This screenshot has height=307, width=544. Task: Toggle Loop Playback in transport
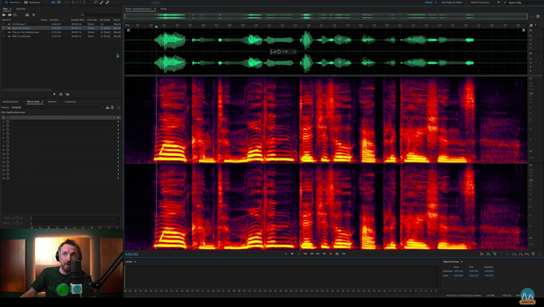[337, 254]
